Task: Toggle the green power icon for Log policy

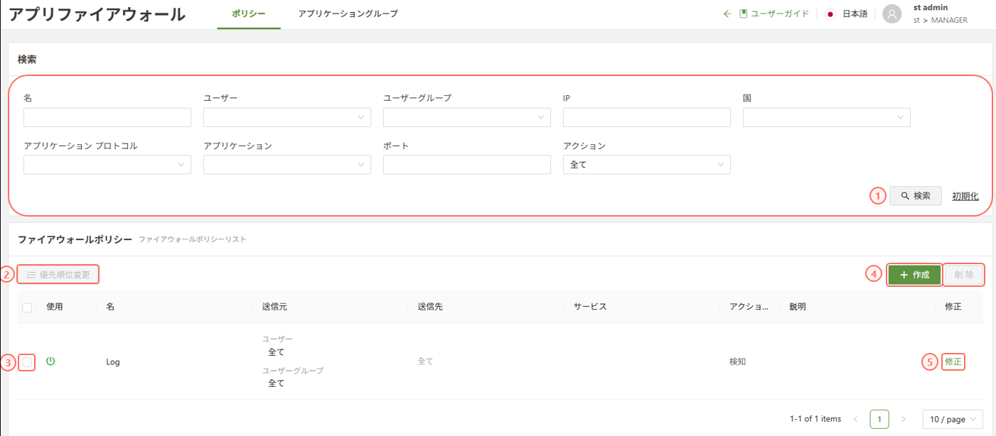Action: (x=50, y=361)
